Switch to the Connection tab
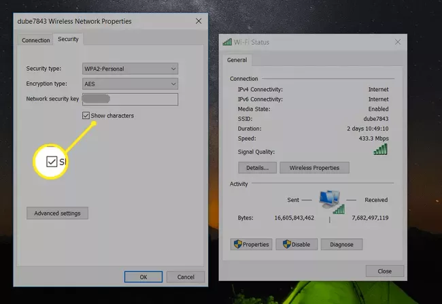 36,40
